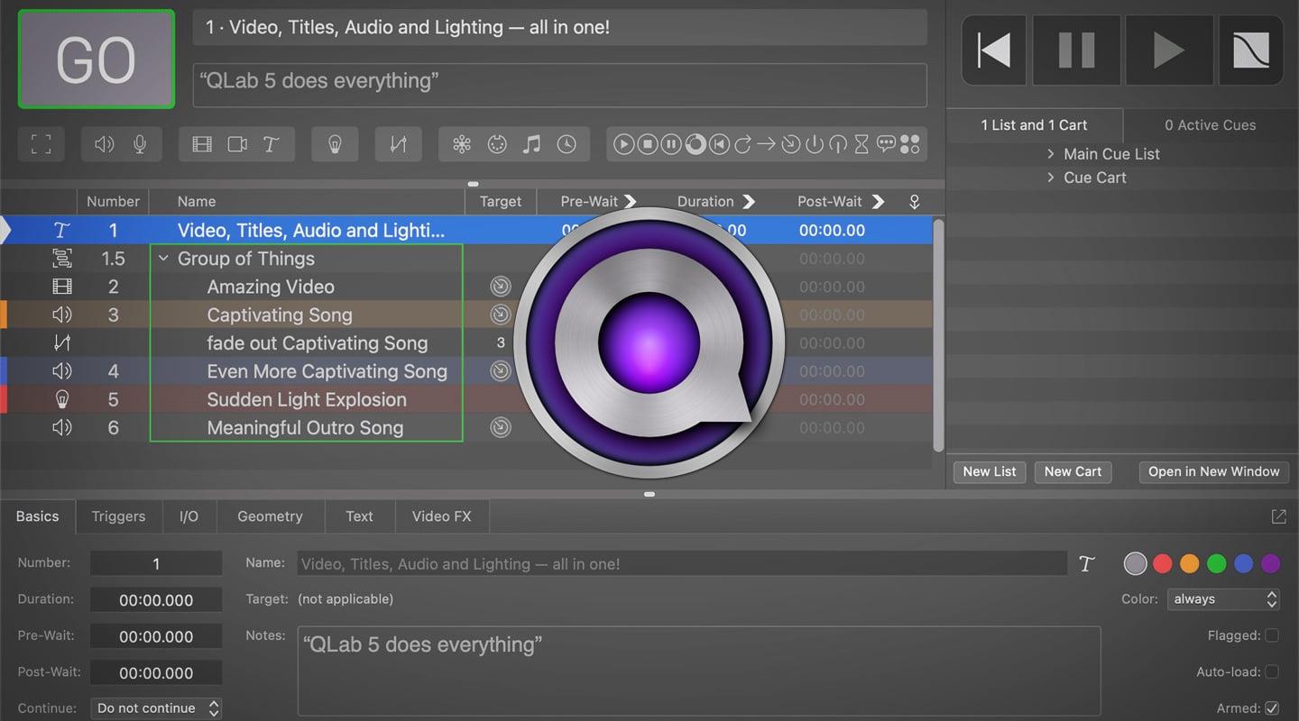Add a Text cue from the toolbar

[x=271, y=144]
